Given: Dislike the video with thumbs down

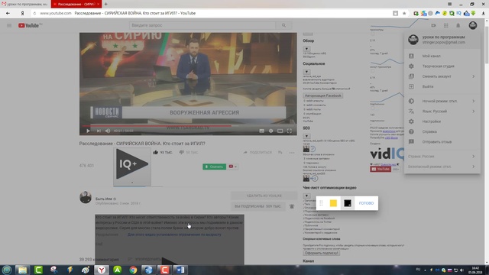Looking at the screenshot, I should [x=182, y=152].
